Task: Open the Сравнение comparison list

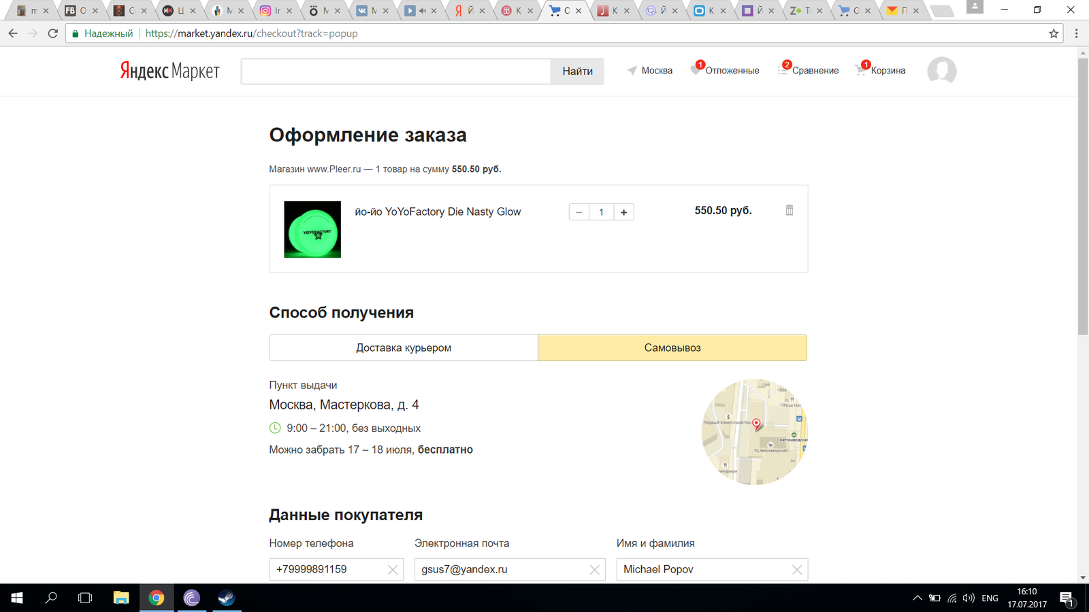Action: [809, 70]
